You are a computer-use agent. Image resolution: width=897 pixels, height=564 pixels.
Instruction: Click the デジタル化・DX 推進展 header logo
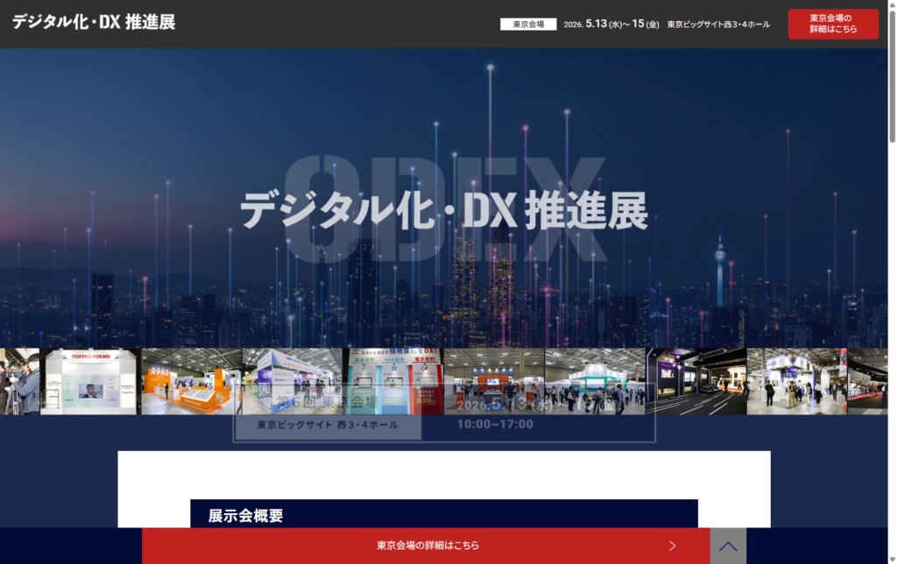pos(94,23)
